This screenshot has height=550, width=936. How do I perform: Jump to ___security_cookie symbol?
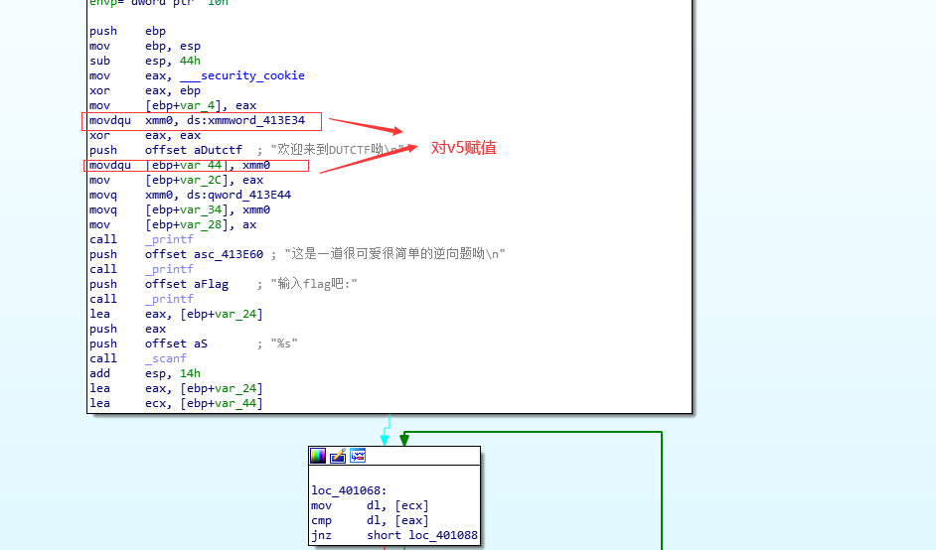point(242,75)
